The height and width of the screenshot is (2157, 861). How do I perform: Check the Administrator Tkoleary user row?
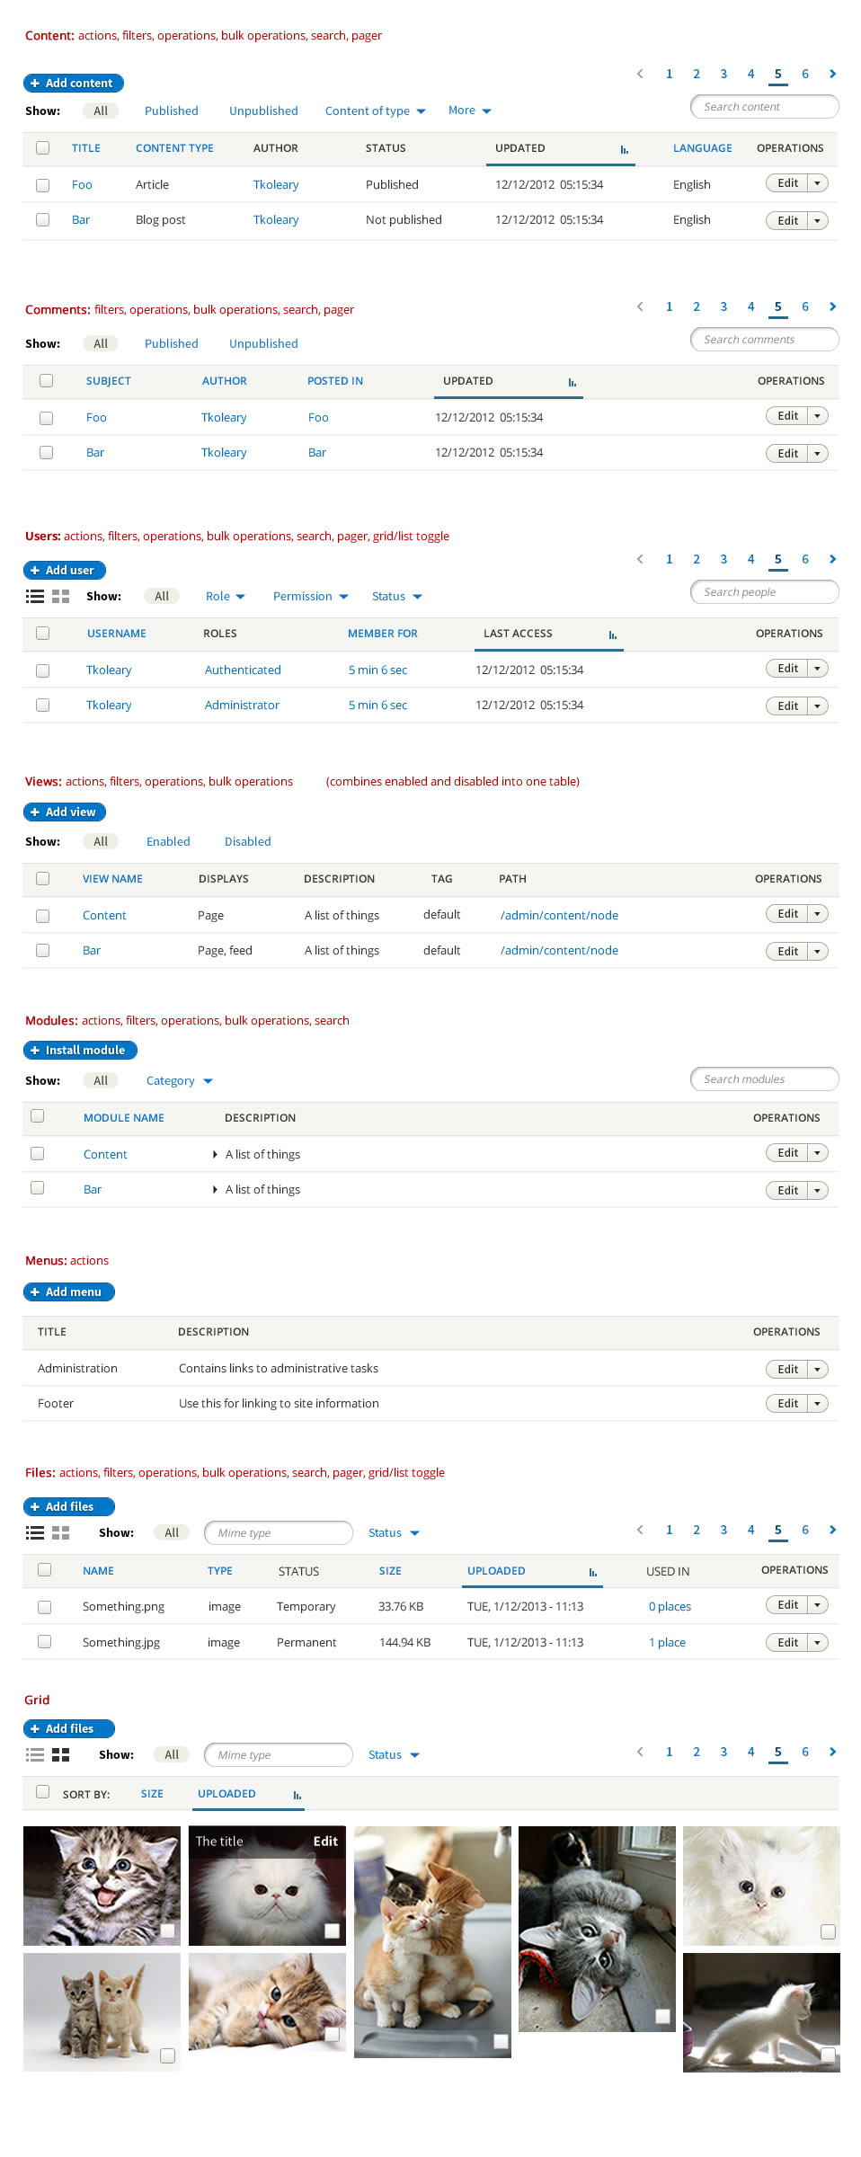42,705
